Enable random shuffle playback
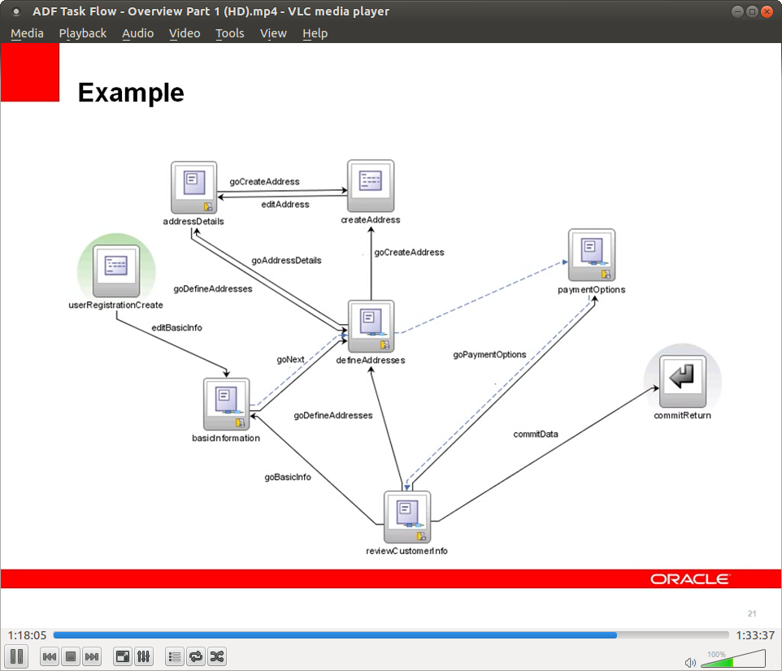 click(216, 656)
